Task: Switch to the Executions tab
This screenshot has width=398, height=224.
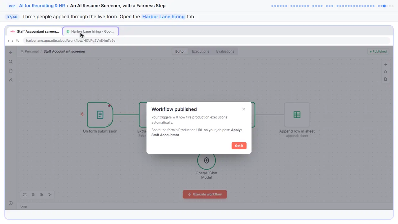Action: point(201,51)
